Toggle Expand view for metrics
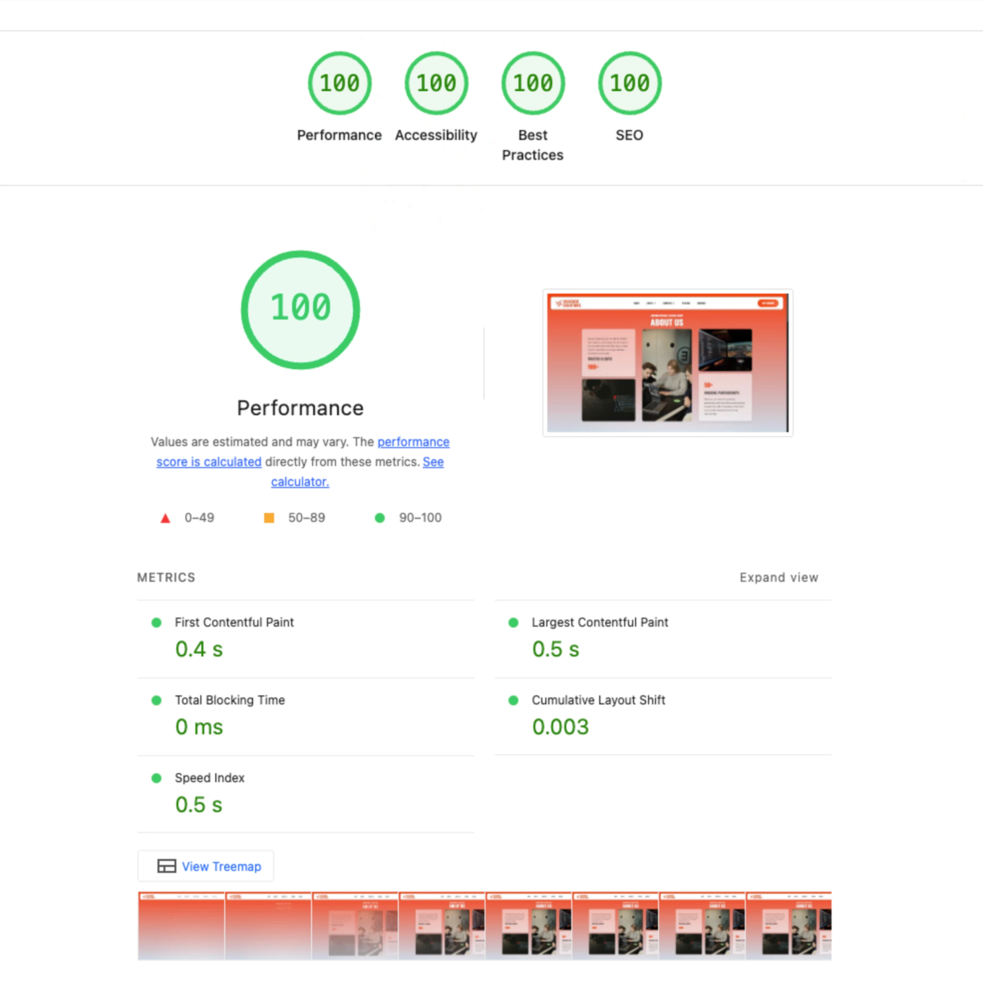Screen dimensions: 983x983 (x=779, y=578)
